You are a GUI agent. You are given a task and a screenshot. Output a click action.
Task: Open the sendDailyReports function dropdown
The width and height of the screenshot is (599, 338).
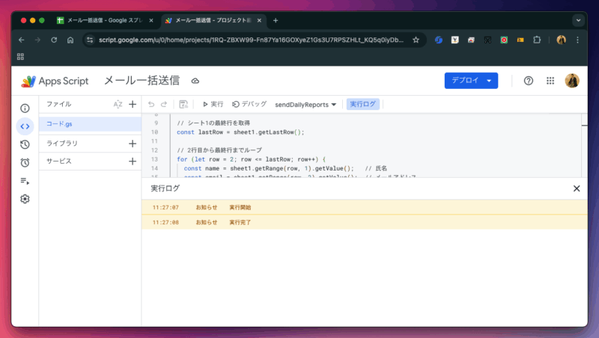pos(305,105)
